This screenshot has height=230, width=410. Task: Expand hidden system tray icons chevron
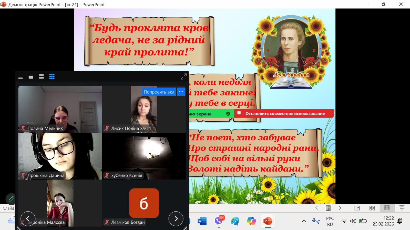tap(304, 221)
